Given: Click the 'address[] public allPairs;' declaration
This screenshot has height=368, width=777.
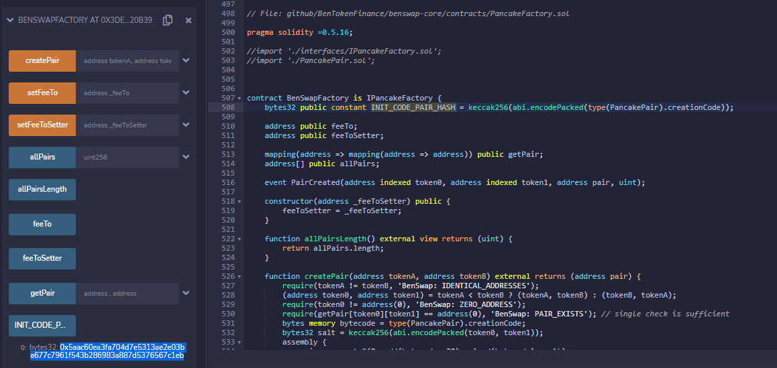Looking at the screenshot, I should (322, 164).
